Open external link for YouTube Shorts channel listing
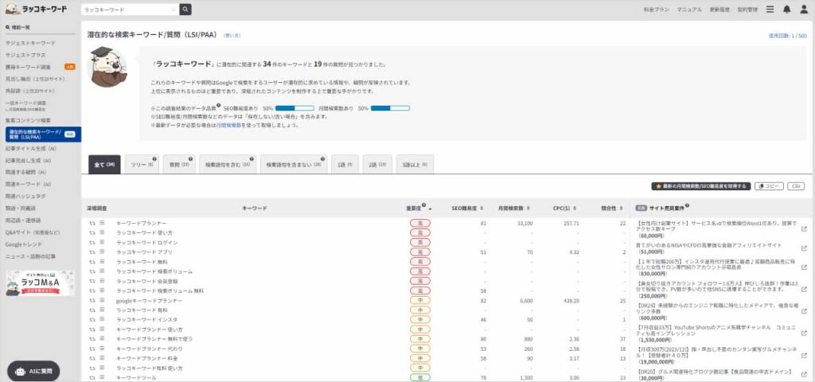Viewport: 815px width, 382px height. pyautogui.click(x=804, y=334)
